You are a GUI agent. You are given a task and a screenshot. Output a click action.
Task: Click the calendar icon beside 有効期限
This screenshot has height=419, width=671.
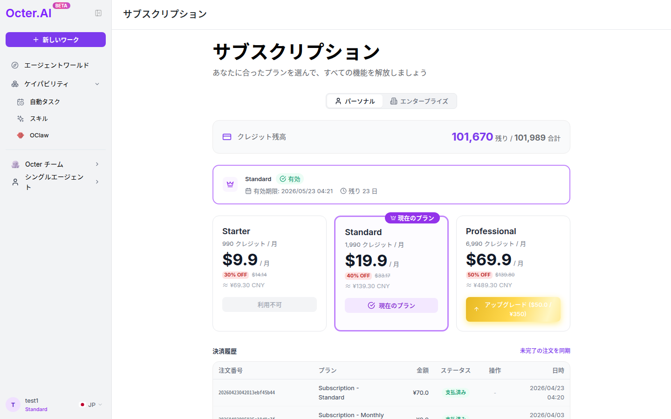(x=248, y=191)
